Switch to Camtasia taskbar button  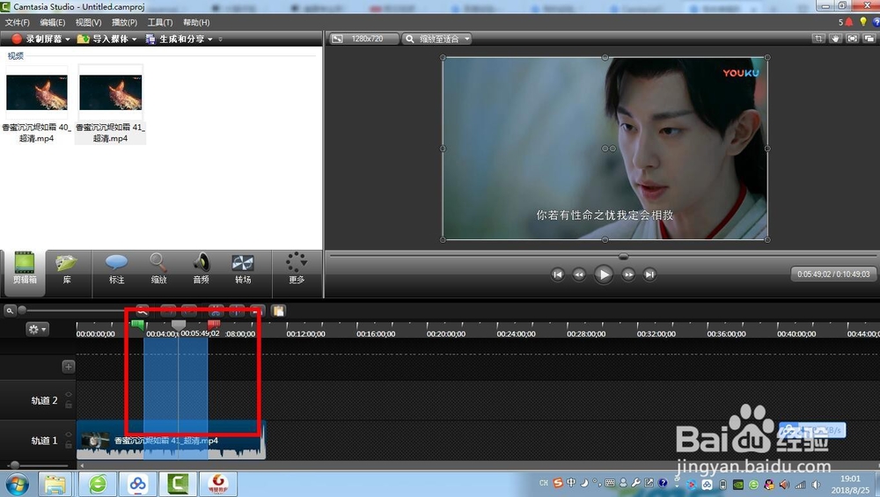(x=178, y=484)
